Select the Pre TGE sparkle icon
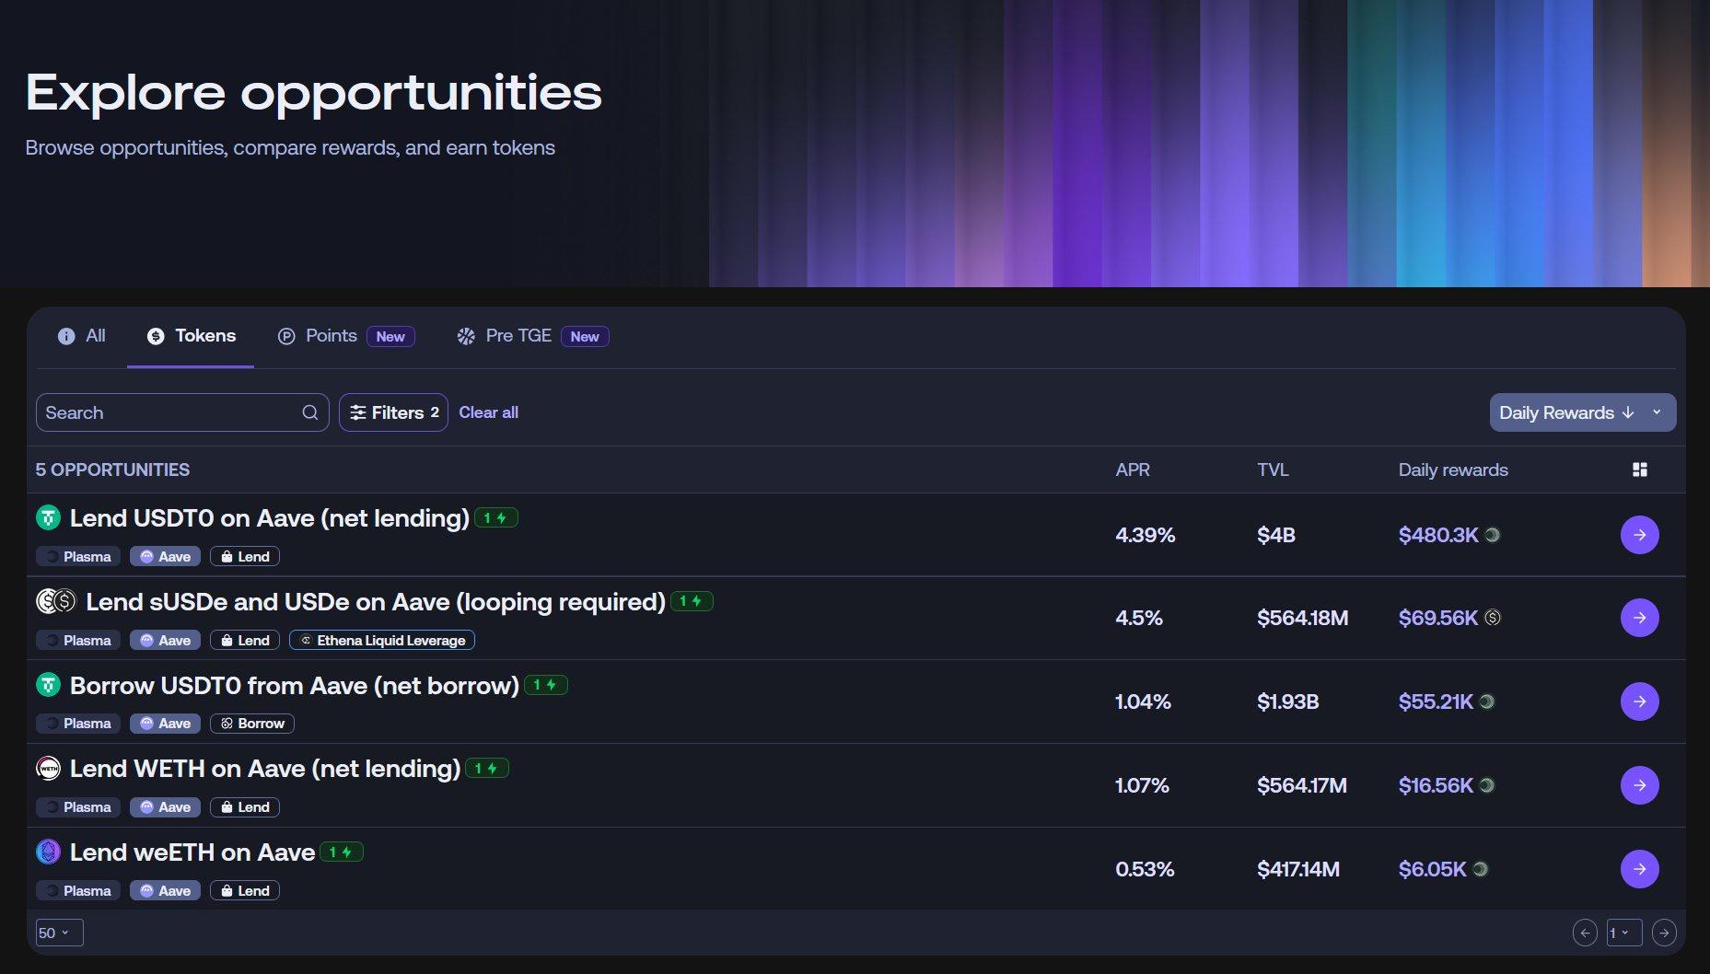Image resolution: width=1710 pixels, height=974 pixels. pyautogui.click(x=466, y=335)
